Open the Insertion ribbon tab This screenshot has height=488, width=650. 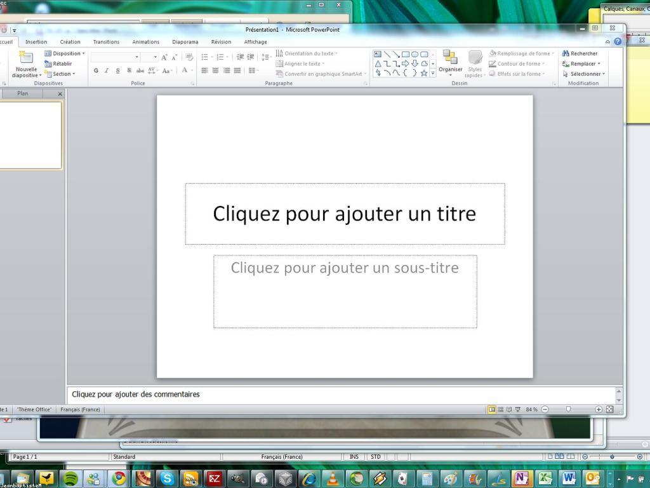36,42
